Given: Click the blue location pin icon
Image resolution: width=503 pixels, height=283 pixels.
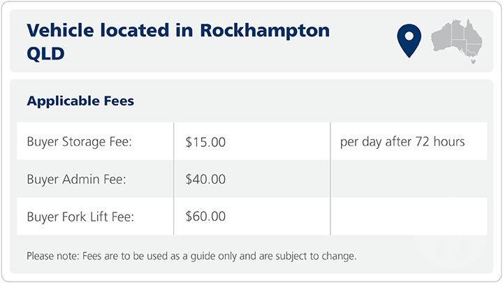Looking at the screenshot, I should click(408, 40).
